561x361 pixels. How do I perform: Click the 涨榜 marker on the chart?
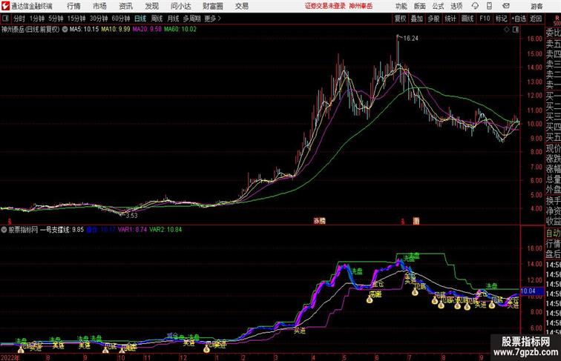click(320, 221)
